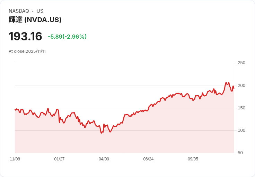
Task: Click the lowest dip of the price line
Action: coord(101,133)
